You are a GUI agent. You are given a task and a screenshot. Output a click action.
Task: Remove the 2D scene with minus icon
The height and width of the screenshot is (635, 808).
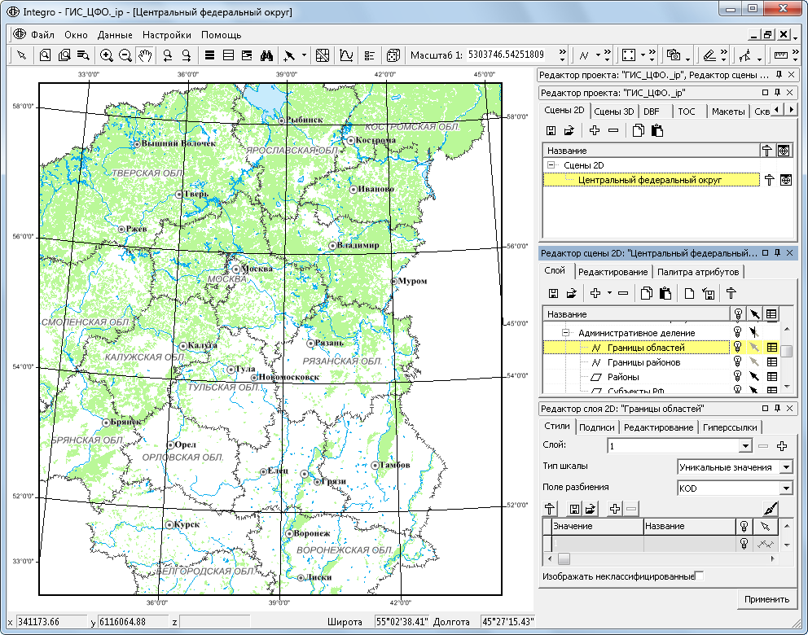point(613,131)
